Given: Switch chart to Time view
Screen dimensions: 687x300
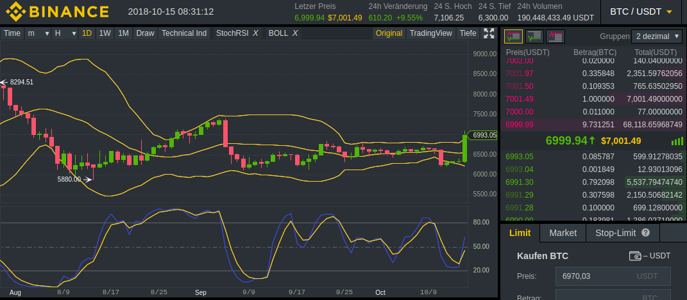Looking at the screenshot, I should click(x=12, y=33).
